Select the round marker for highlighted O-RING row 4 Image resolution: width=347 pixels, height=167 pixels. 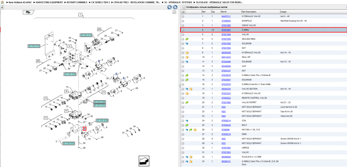click(x=183, y=30)
